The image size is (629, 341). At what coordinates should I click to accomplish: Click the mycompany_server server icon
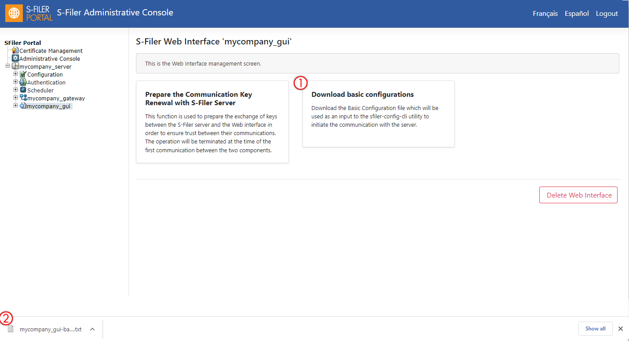(x=15, y=66)
